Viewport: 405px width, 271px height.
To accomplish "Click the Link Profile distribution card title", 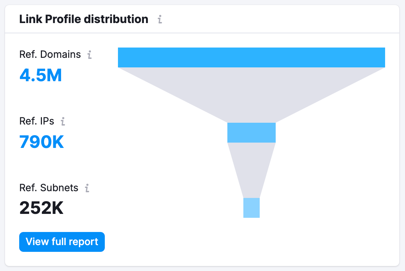I will [84, 19].
